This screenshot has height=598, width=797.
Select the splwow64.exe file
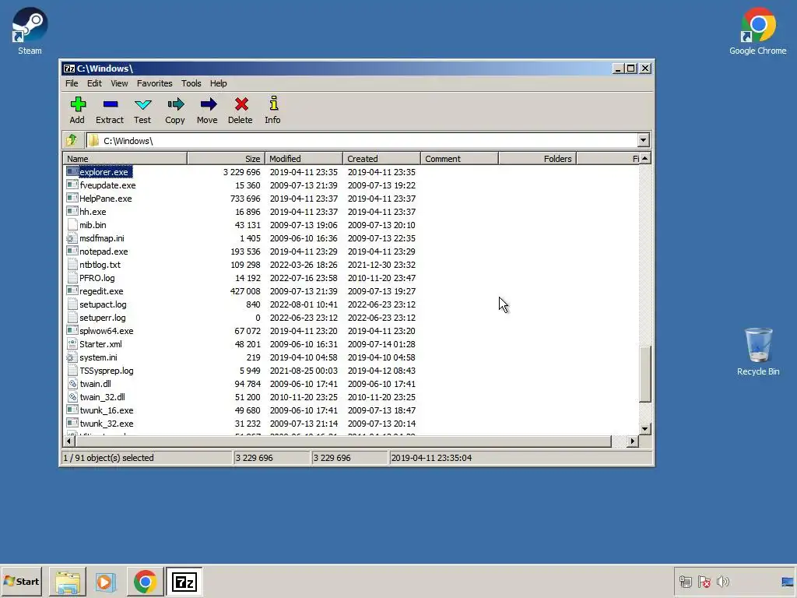click(x=106, y=330)
